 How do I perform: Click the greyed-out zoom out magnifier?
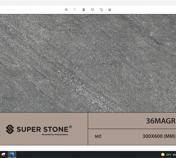pyautogui.click(x=75, y=10)
